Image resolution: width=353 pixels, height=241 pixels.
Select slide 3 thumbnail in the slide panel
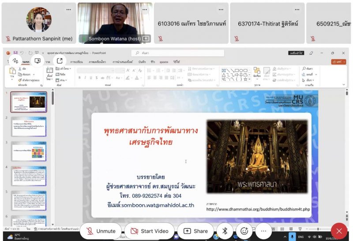tap(28, 151)
